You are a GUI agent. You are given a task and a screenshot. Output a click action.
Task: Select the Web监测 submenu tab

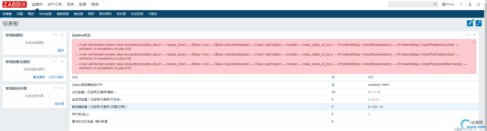click(x=45, y=14)
